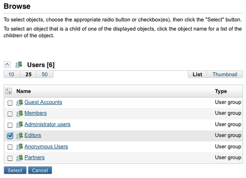This screenshot has height=178, width=246.
Task: Switch to List view
Action: [197, 74]
